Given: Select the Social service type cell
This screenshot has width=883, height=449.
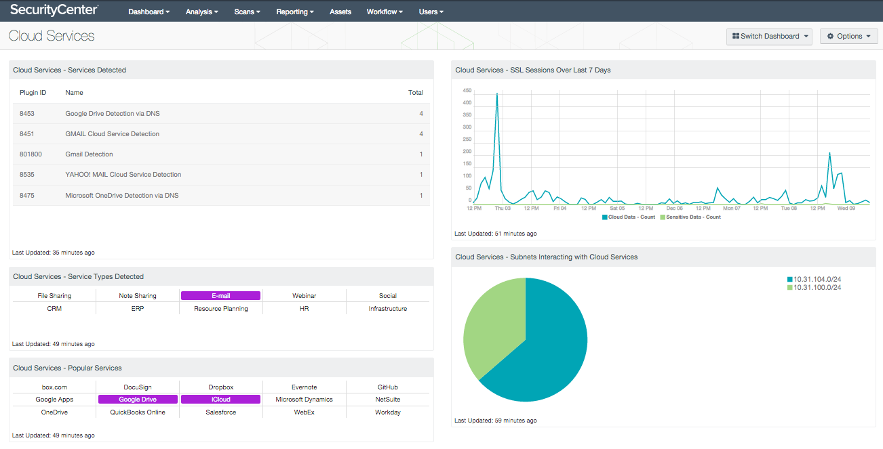Looking at the screenshot, I should pos(388,296).
